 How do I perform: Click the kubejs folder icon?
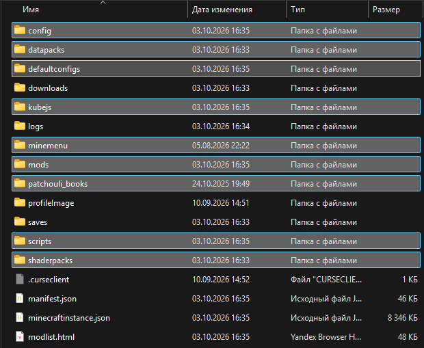[x=20, y=107]
